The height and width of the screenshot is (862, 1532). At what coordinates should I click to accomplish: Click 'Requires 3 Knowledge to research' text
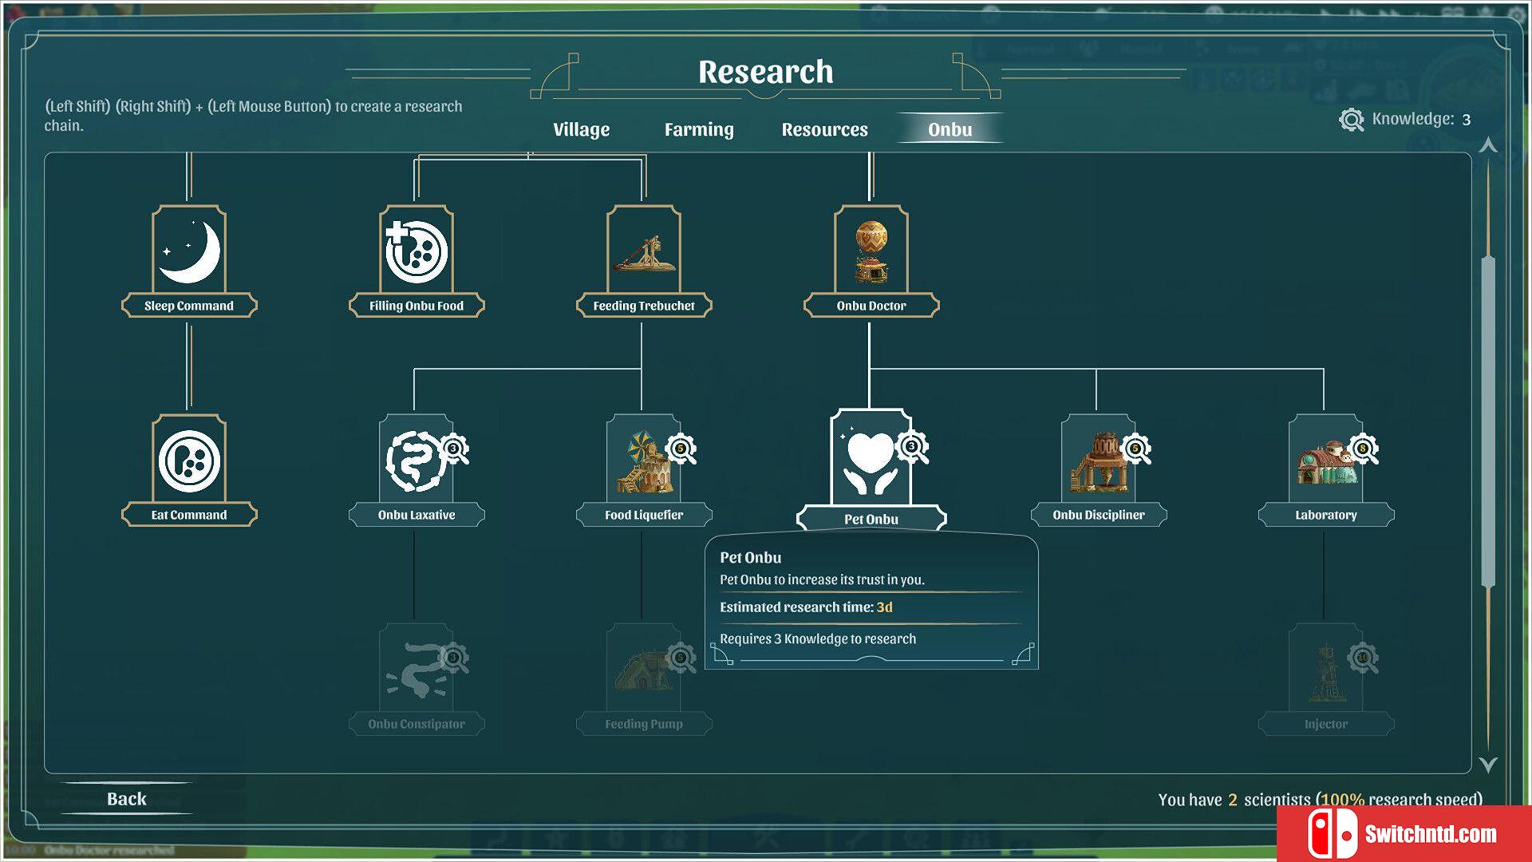[818, 639]
